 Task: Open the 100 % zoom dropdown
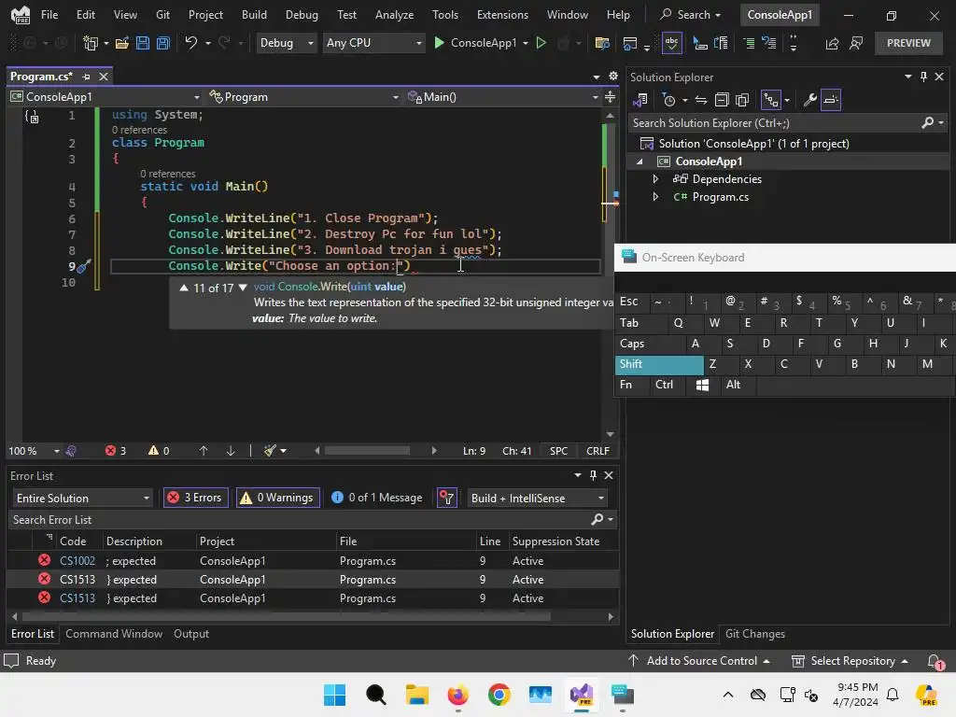pos(55,451)
